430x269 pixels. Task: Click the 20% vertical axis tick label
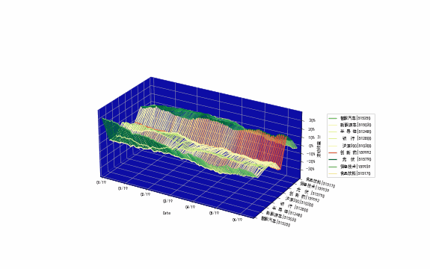pyautogui.click(x=312, y=129)
